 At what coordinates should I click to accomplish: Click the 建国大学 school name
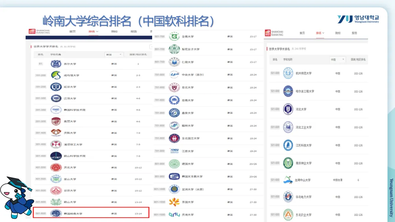tap(188, 164)
